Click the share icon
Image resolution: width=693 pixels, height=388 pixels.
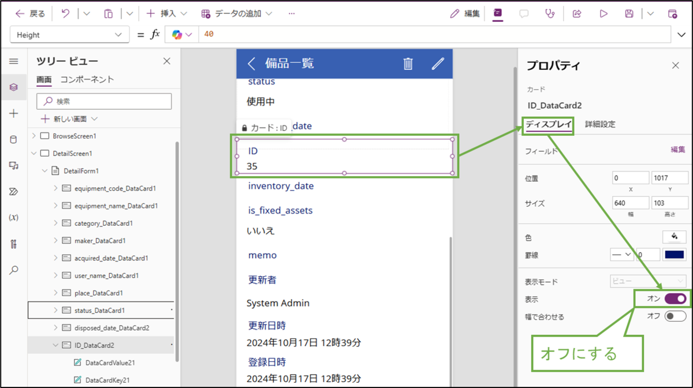coord(577,13)
